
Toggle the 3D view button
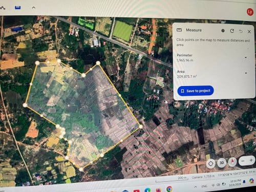click(x=222, y=163)
